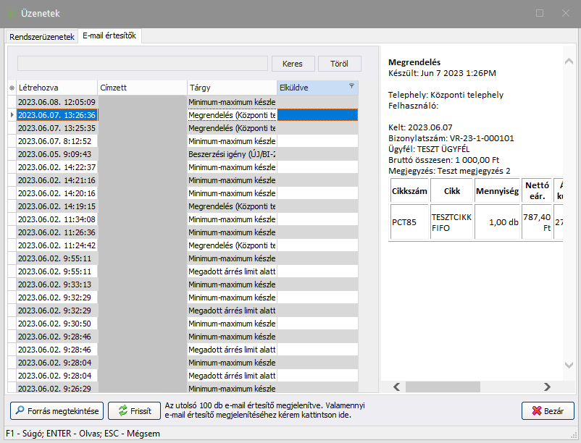
Task: Click into the search text field
Action: [142, 64]
